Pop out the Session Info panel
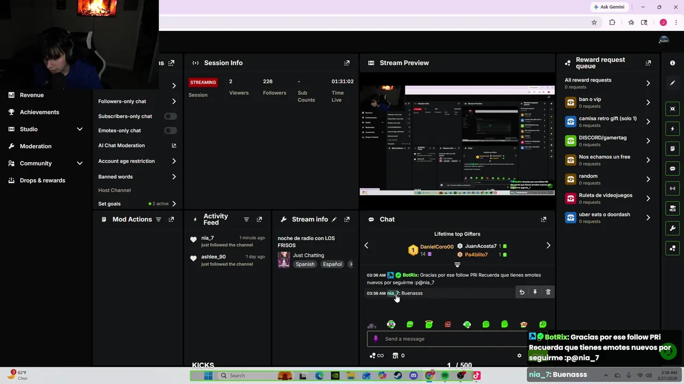 pos(347,63)
